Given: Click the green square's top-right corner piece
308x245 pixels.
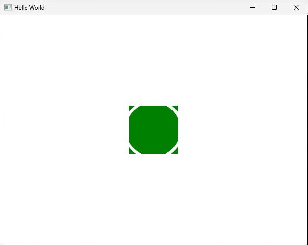Looking at the screenshot, I should [176, 107].
